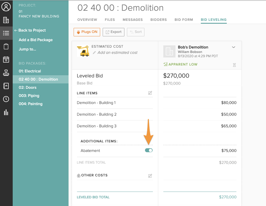Screen dimensions: 266x206
Task: Expand the Bob's Demolition bidder chevron
Action: click(234, 47)
